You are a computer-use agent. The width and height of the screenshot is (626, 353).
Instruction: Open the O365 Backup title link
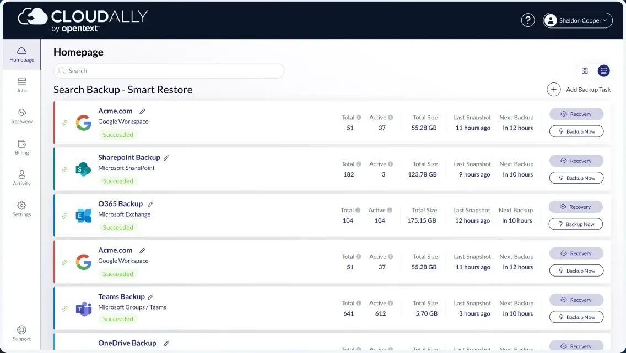click(x=120, y=203)
